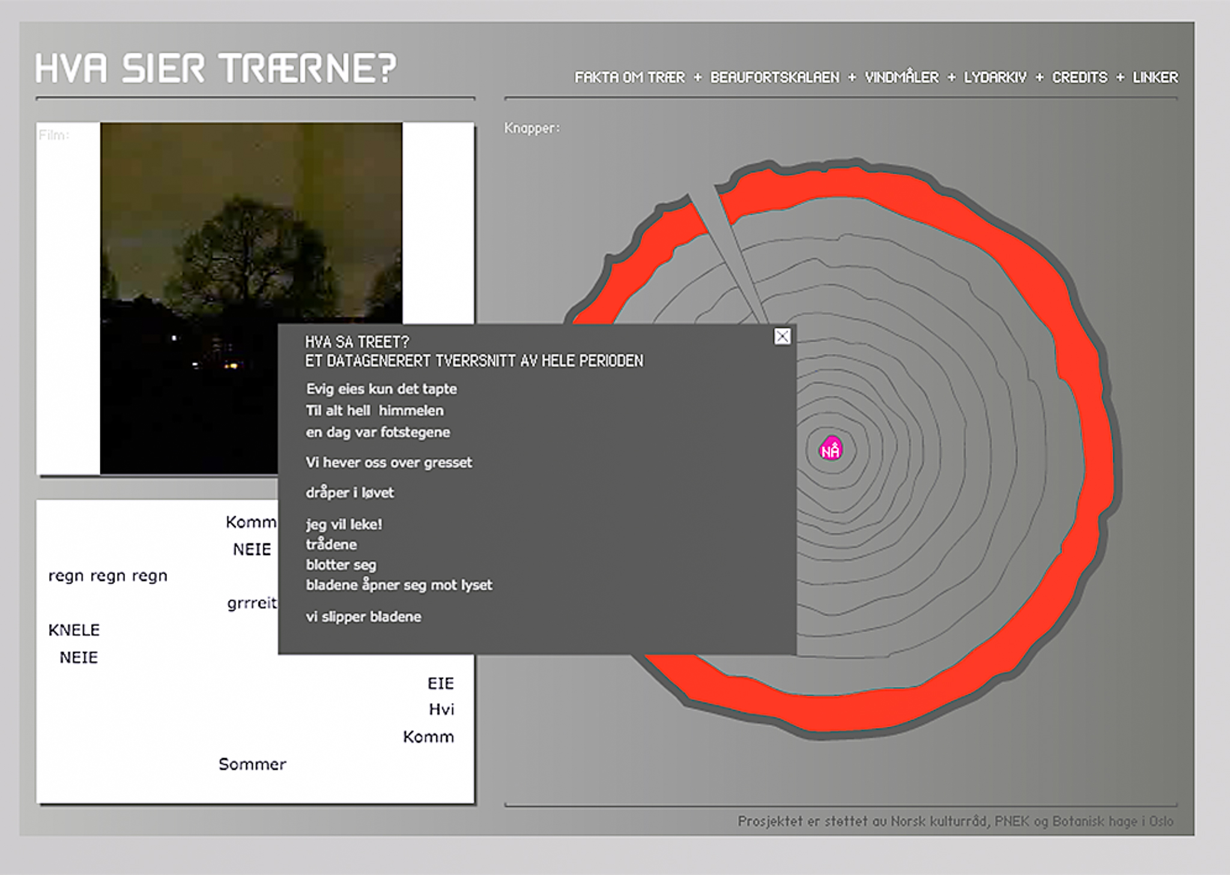Viewport: 1230px width, 875px height.
Task: Click the word Sommer in the text panel
Action: [252, 764]
